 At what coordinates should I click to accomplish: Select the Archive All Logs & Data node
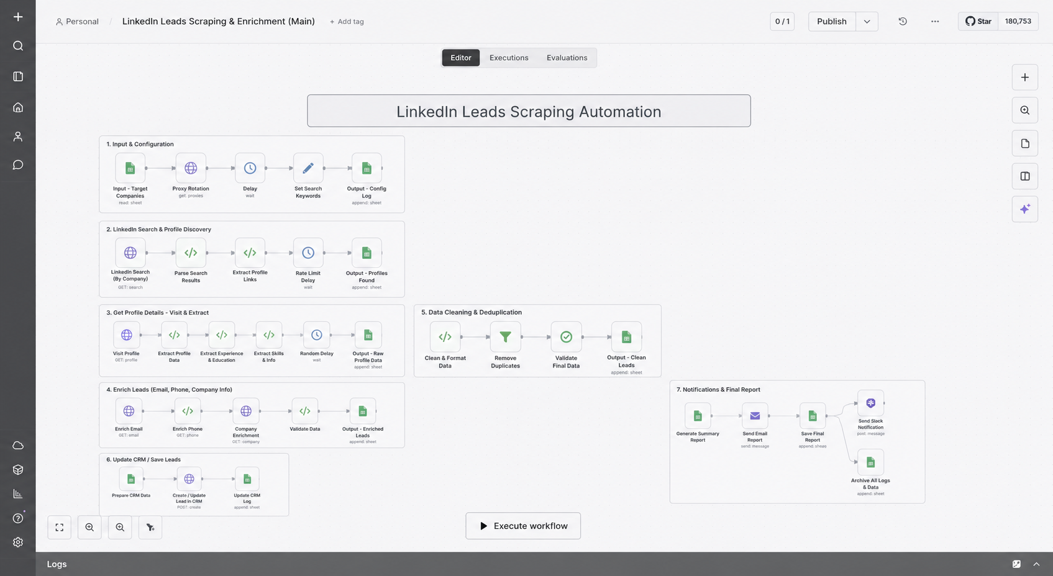click(871, 462)
